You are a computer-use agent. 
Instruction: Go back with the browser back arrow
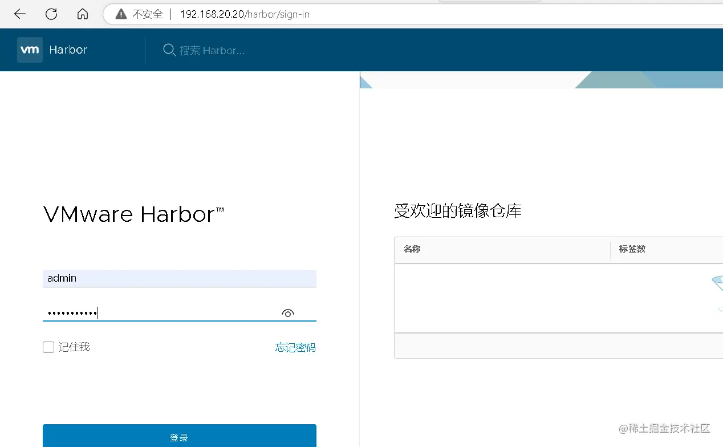point(20,14)
